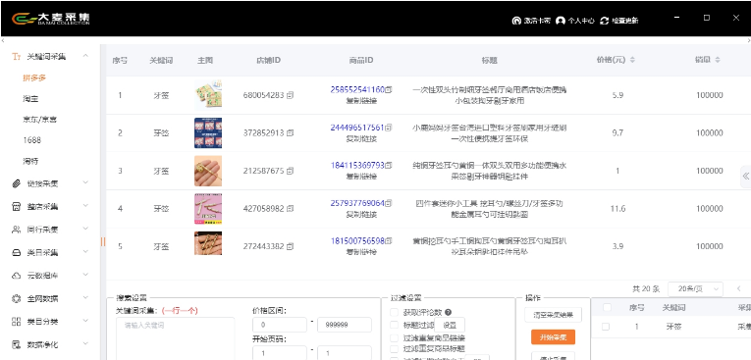
Task: Click the store icon for 整店采集
Action: tap(17, 206)
